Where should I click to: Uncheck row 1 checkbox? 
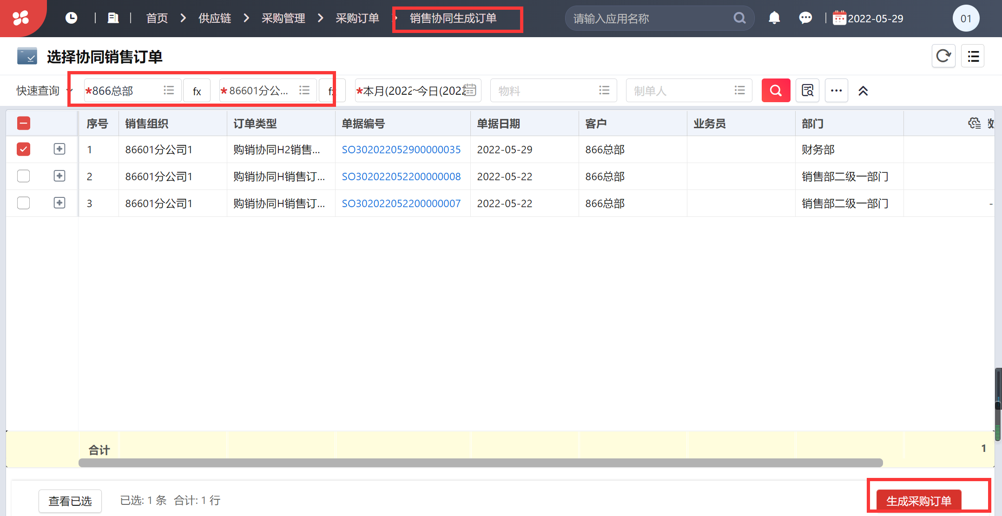tap(23, 149)
